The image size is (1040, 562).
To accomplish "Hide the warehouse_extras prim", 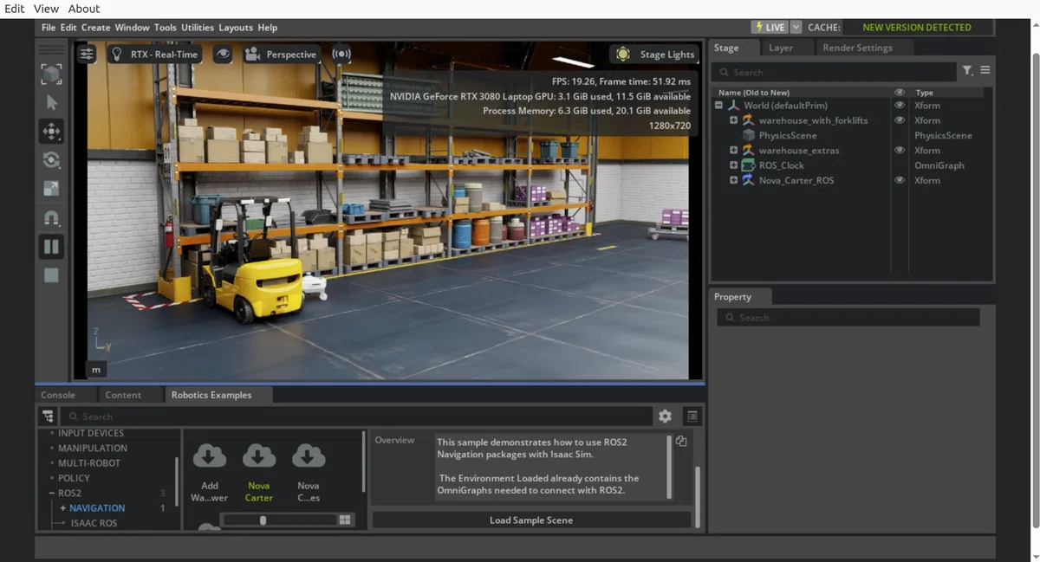I will pos(900,151).
